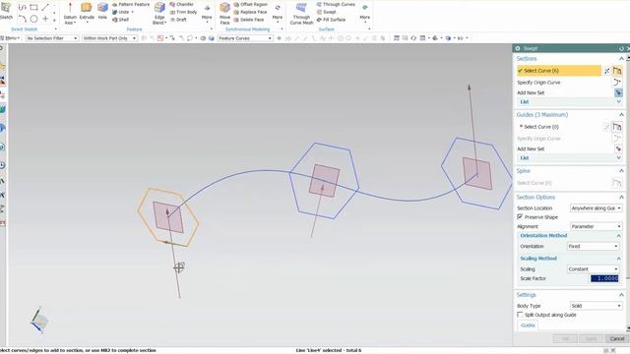Select the Line sketch tool
630x354 pixels.
point(45,7)
